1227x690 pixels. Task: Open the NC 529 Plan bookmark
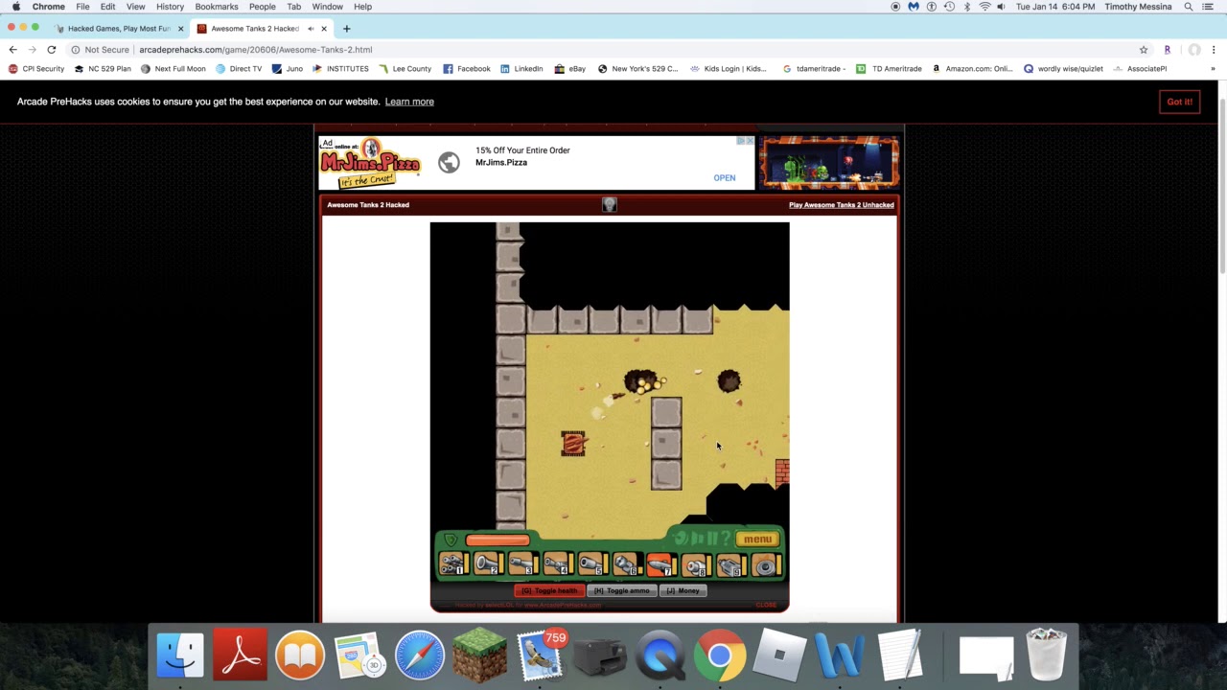(103, 69)
